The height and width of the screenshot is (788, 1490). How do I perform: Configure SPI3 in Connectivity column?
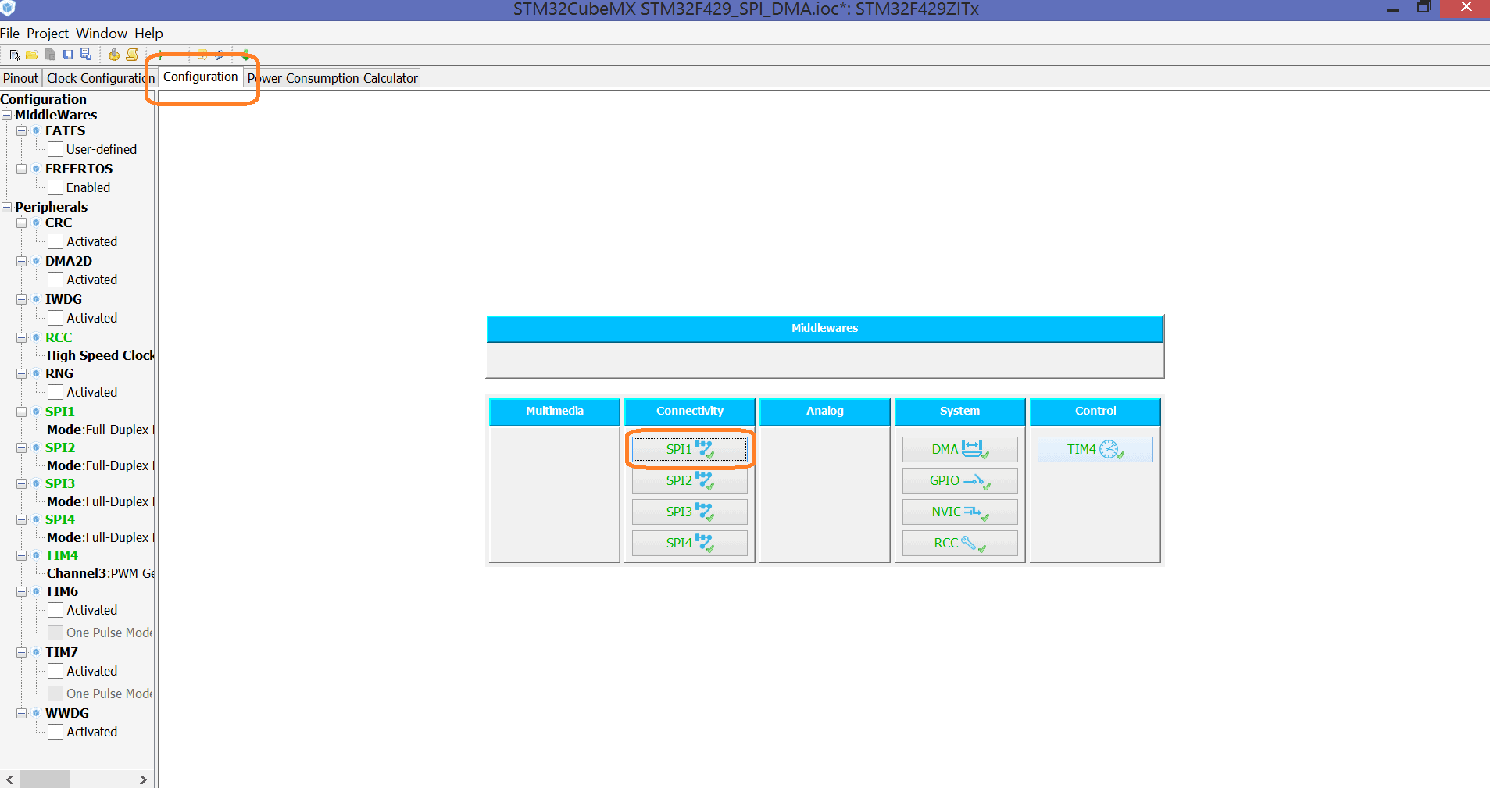pyautogui.click(x=688, y=512)
